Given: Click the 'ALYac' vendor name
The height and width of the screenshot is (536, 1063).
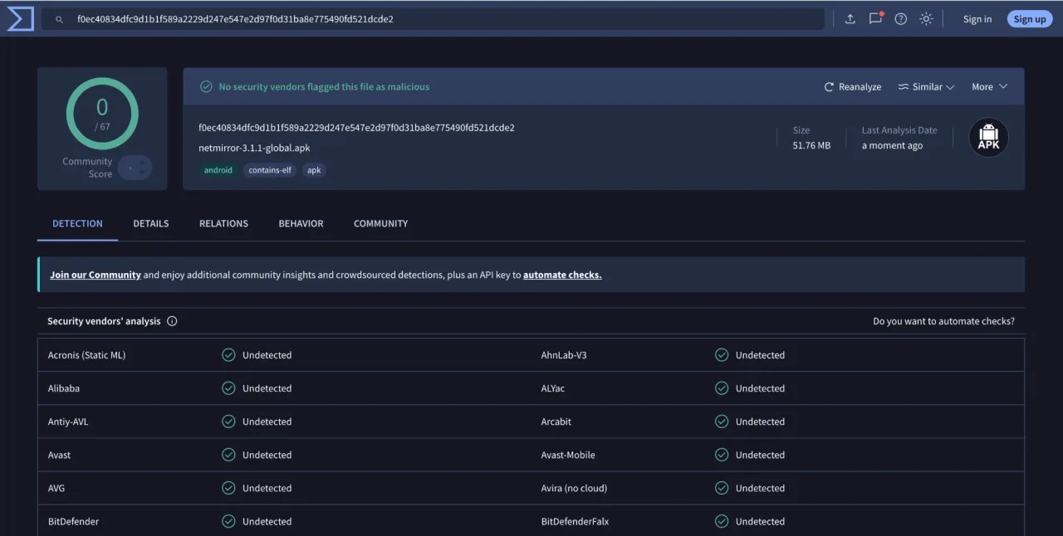Looking at the screenshot, I should pos(553,388).
